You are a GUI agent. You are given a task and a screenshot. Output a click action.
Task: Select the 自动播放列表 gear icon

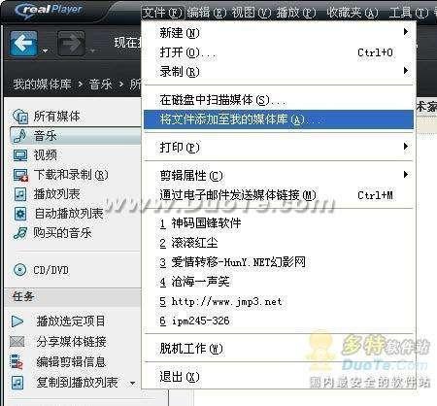(x=20, y=214)
